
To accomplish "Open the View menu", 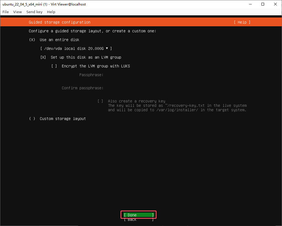I will coord(17,12).
